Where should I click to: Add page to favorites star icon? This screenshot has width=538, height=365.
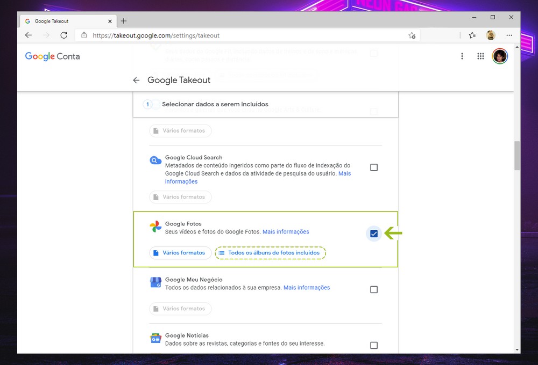tap(412, 35)
